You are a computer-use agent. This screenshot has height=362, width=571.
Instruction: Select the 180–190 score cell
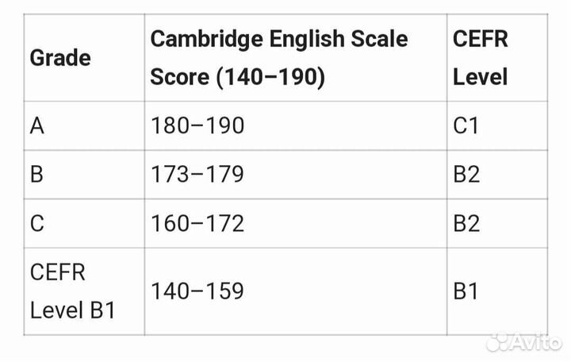[197, 125]
